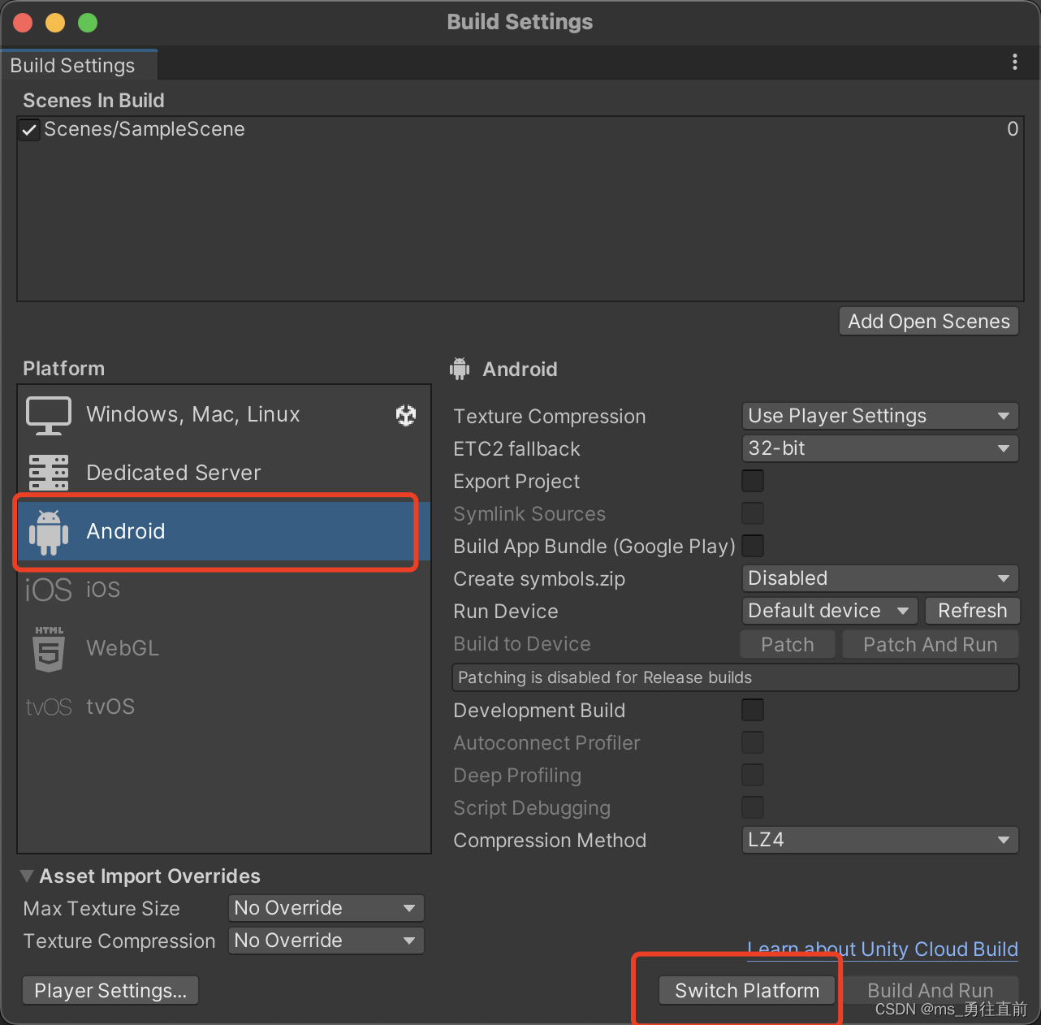Collapse the Asset Import Overrides section
The width and height of the screenshot is (1041, 1025).
click(x=27, y=876)
